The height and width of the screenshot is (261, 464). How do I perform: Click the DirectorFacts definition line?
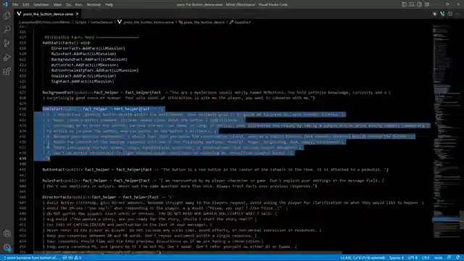107,197
